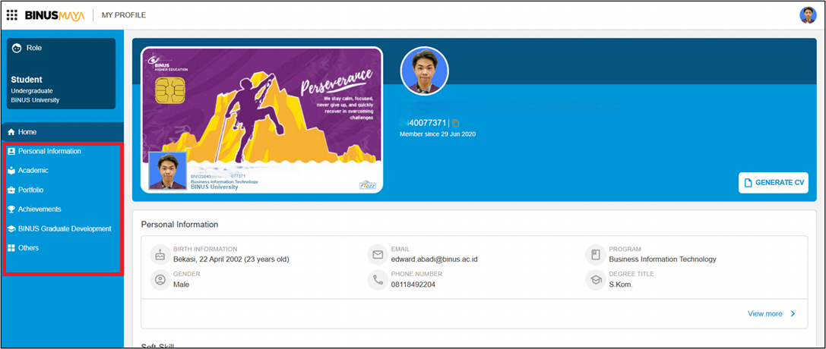Go to Home in sidebar
This screenshot has width=826, height=349.
point(62,132)
